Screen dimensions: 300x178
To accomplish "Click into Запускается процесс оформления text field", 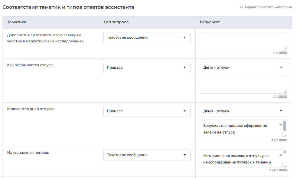I will coord(241,129).
